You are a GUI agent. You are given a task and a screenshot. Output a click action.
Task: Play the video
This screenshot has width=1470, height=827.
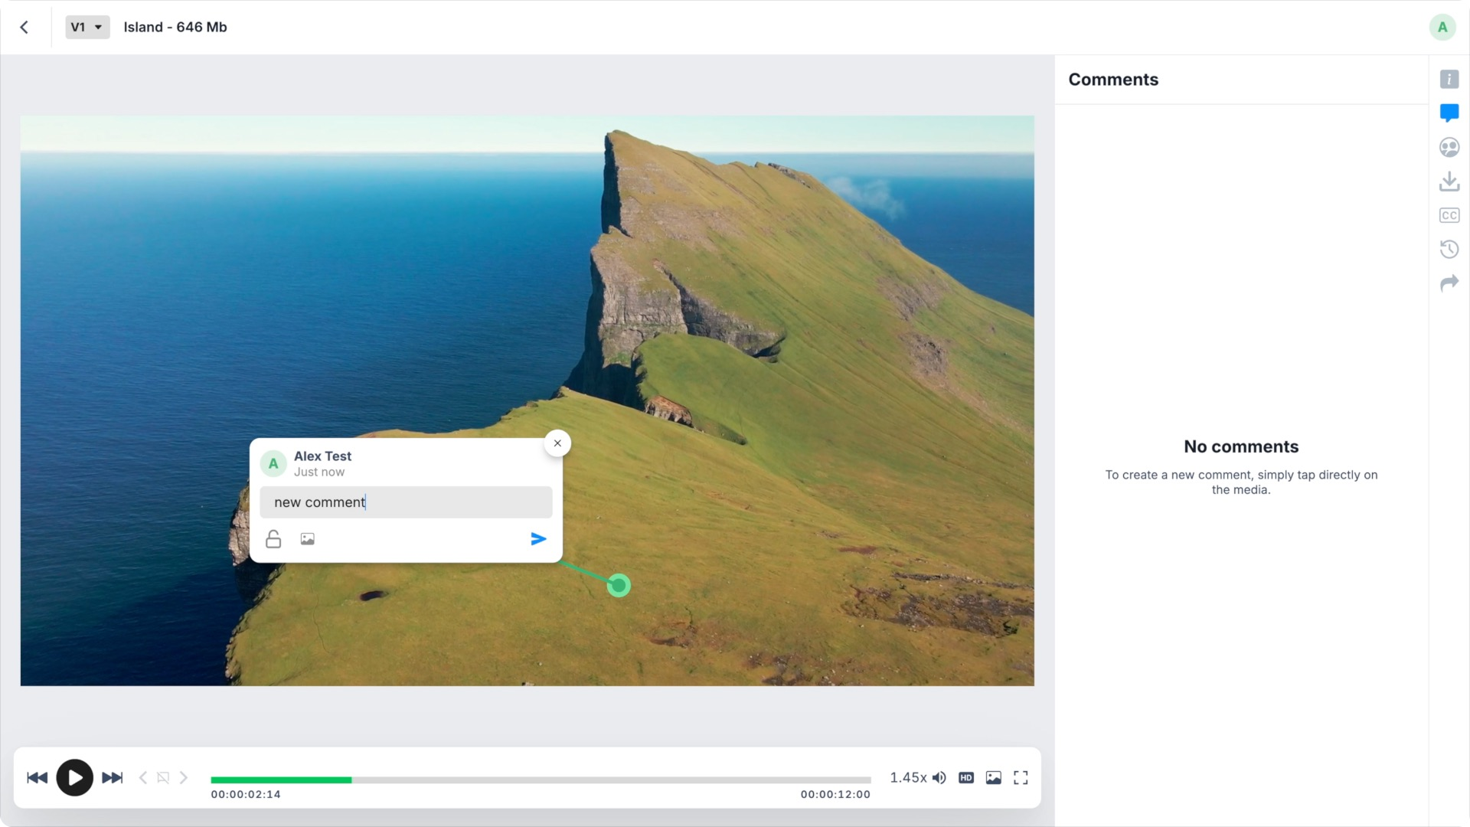click(x=74, y=778)
